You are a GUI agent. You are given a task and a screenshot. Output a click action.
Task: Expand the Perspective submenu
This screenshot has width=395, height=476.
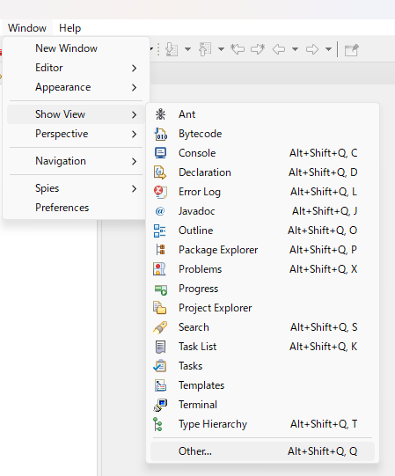coord(76,134)
